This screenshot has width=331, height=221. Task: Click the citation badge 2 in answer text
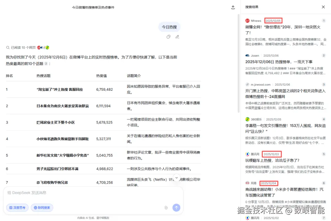pos(46,63)
